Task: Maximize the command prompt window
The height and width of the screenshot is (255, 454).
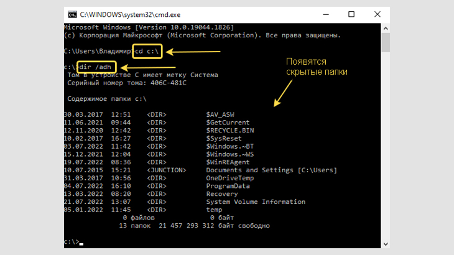Action: (x=351, y=14)
